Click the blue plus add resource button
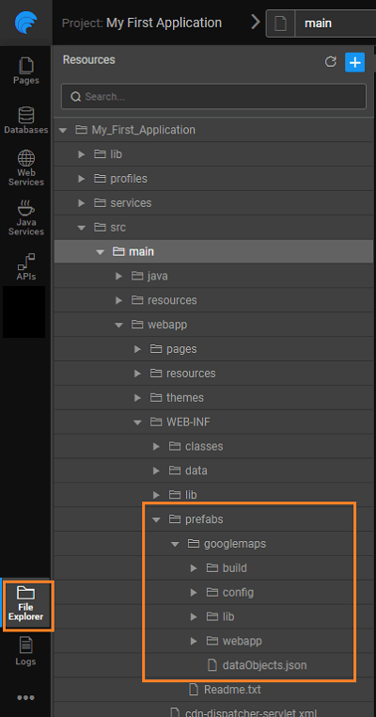376x717 pixels. pos(355,62)
